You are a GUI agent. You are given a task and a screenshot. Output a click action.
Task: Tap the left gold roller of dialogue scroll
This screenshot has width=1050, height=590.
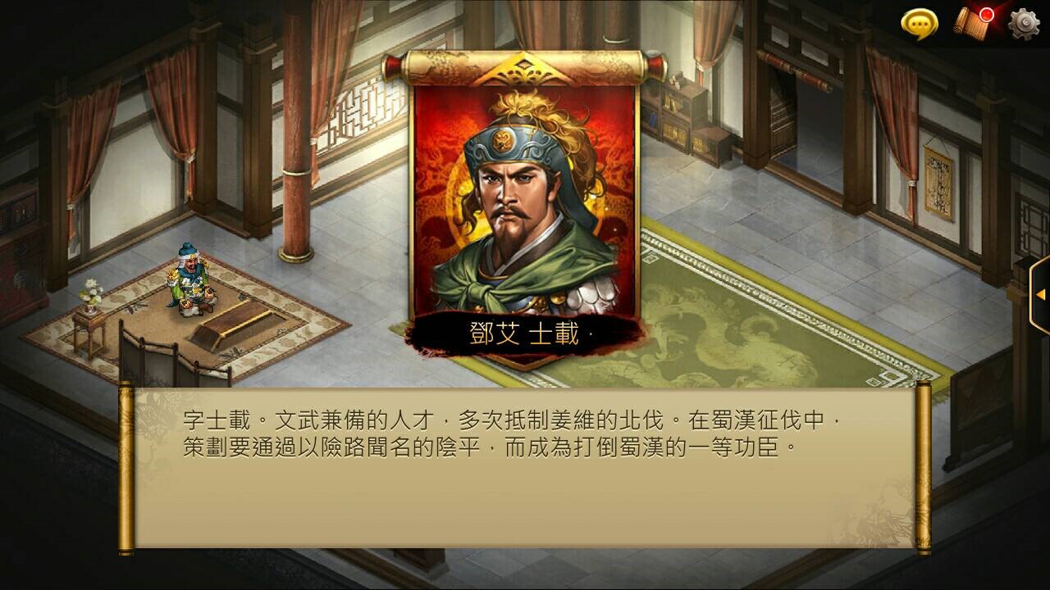coord(126,468)
